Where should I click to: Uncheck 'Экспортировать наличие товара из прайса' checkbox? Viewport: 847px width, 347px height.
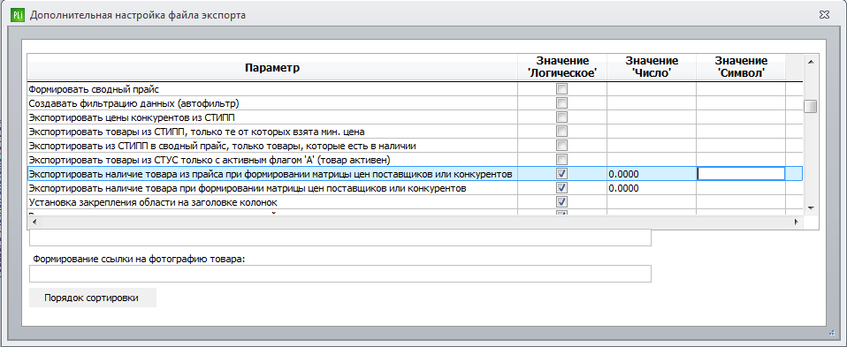(x=561, y=174)
